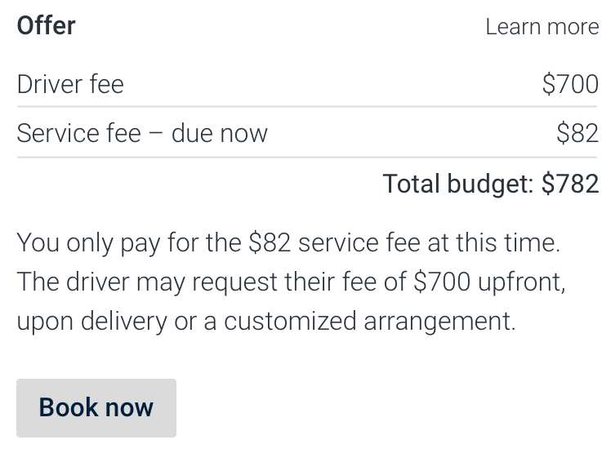Click the $700 amount in Driver fee row
This screenshot has width=611, height=453.
pyautogui.click(x=570, y=84)
